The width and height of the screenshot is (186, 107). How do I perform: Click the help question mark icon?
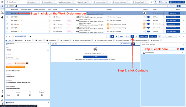tap(2, 96)
